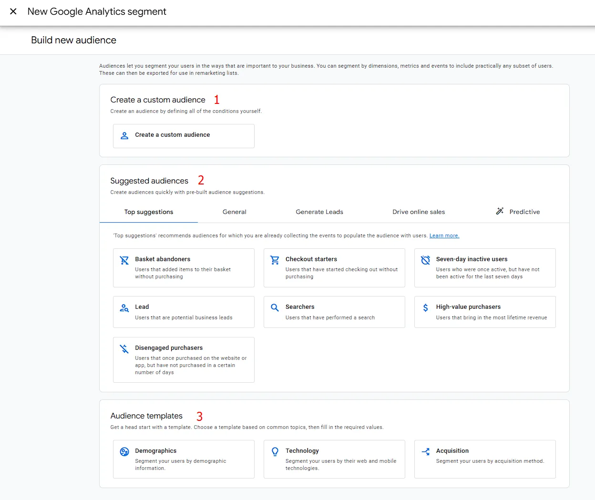Click the Searchers magnifying glass icon
The height and width of the screenshot is (500, 595).
click(275, 308)
